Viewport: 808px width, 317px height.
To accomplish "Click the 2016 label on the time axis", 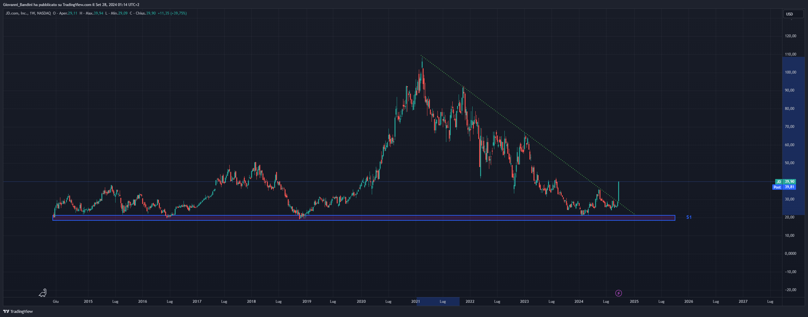I will 142,302.
